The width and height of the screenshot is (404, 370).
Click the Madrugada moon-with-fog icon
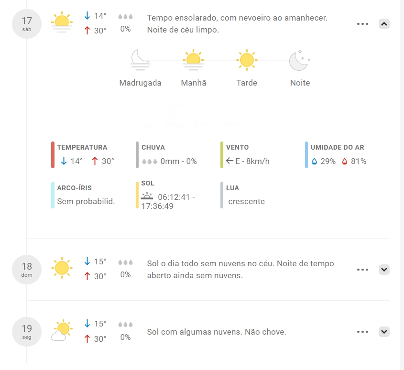[x=141, y=60]
